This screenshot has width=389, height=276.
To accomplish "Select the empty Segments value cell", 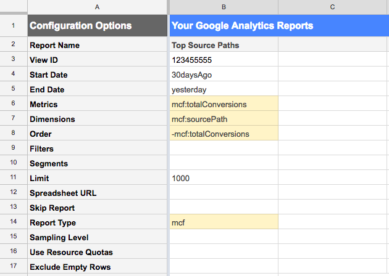I will click(223, 163).
